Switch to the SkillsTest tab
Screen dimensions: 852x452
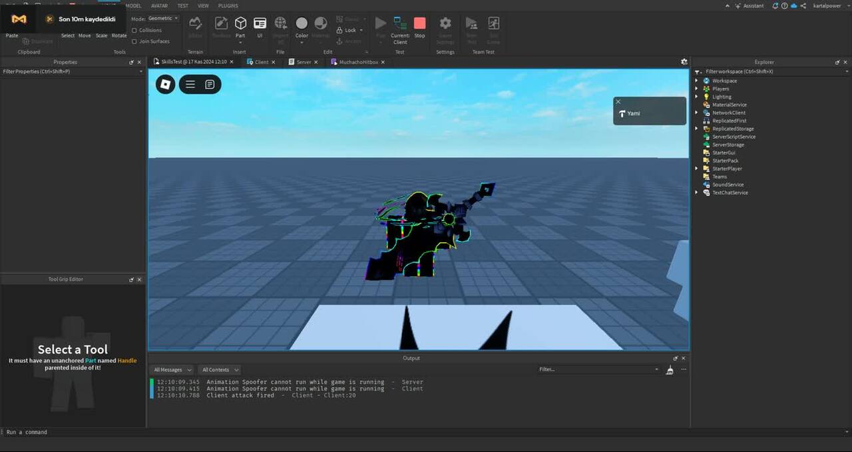194,62
